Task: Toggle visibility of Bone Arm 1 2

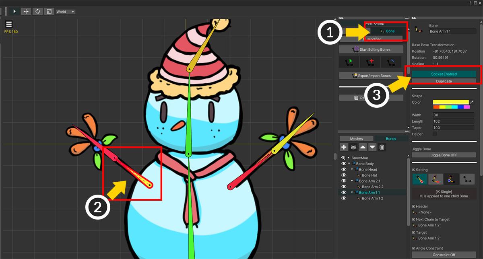Action: (344, 198)
